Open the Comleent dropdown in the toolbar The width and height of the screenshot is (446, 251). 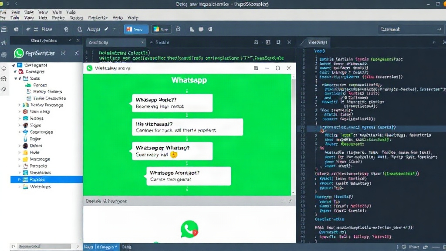pos(410,29)
